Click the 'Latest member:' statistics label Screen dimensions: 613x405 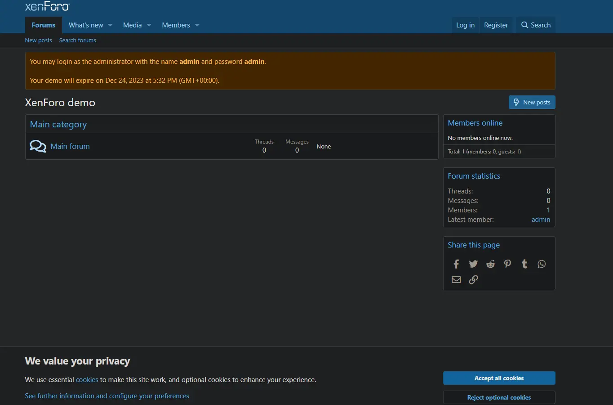click(471, 220)
